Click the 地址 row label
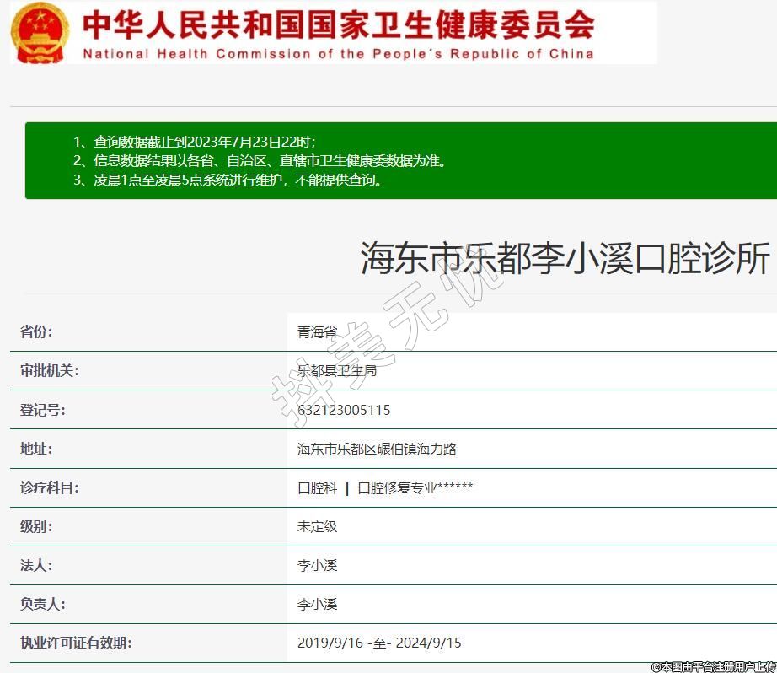777x673 pixels. tap(36, 449)
